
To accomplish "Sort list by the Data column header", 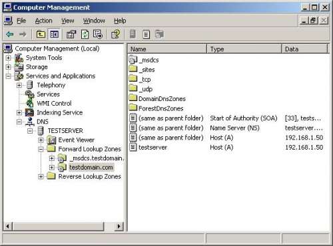I will coord(304,49).
